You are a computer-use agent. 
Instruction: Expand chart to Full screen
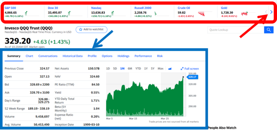tap(189, 69)
